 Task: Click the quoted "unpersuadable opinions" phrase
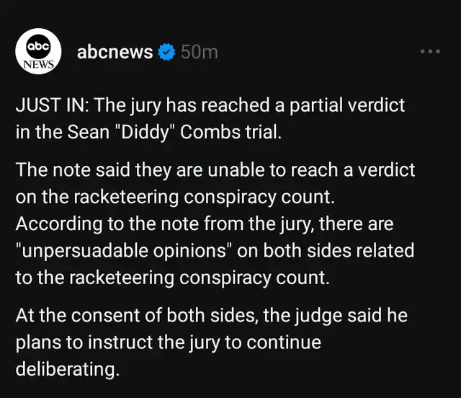pyautogui.click(x=123, y=250)
